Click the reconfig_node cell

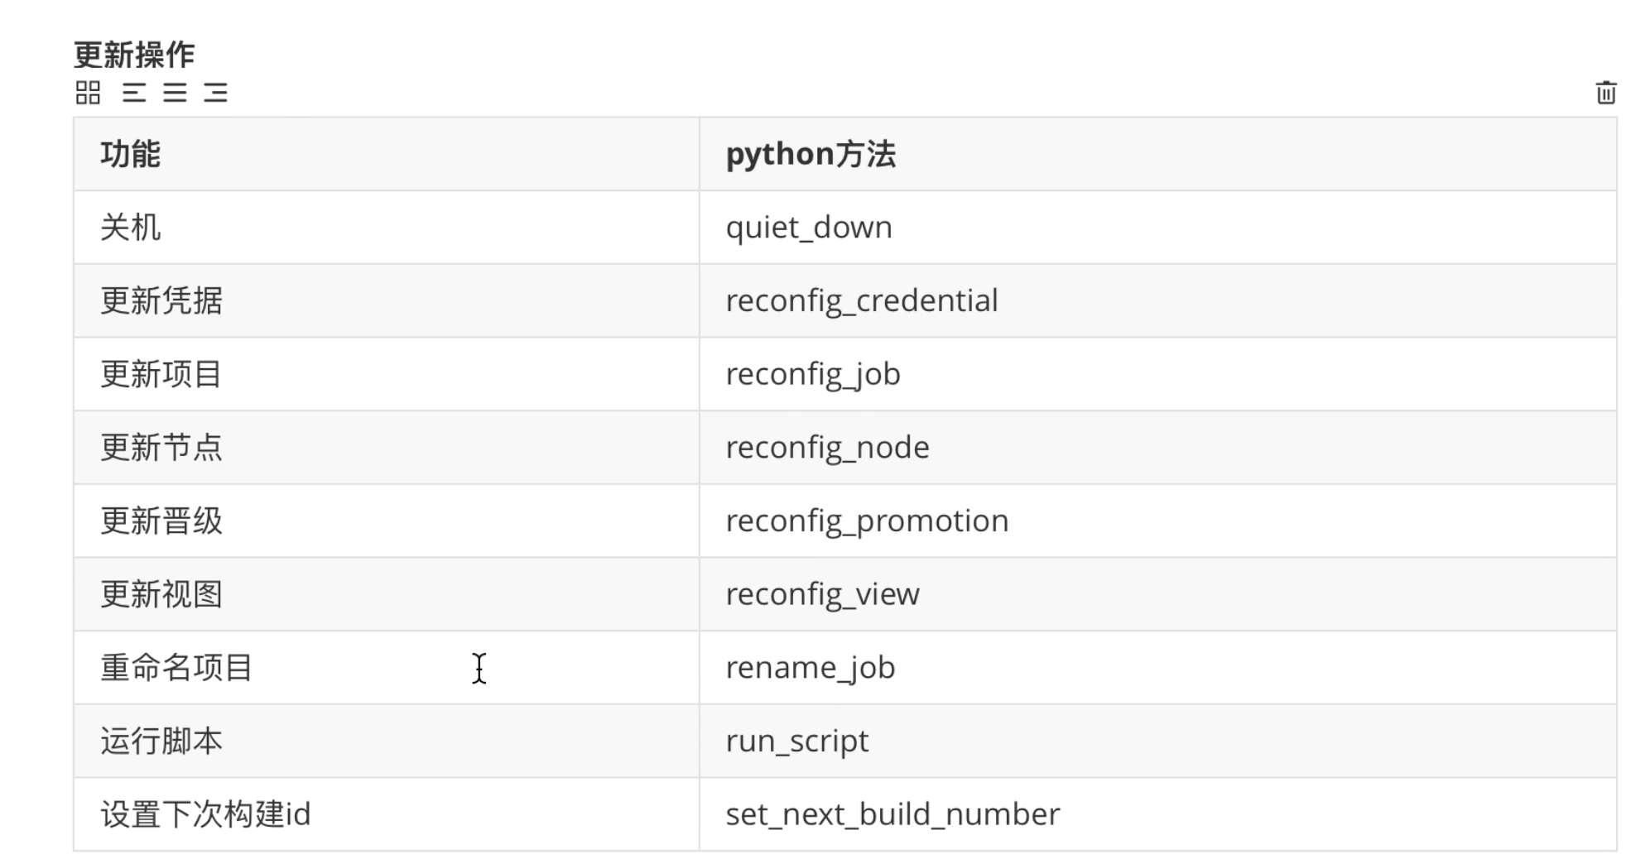[x=1158, y=448]
